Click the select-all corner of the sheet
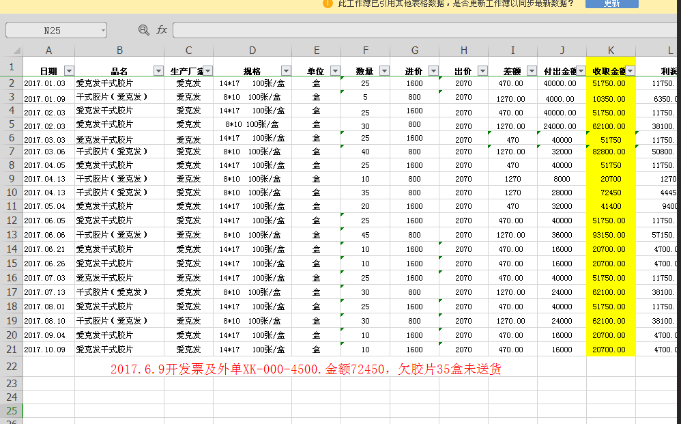Viewport: 681px width, 424px height. [x=11, y=51]
